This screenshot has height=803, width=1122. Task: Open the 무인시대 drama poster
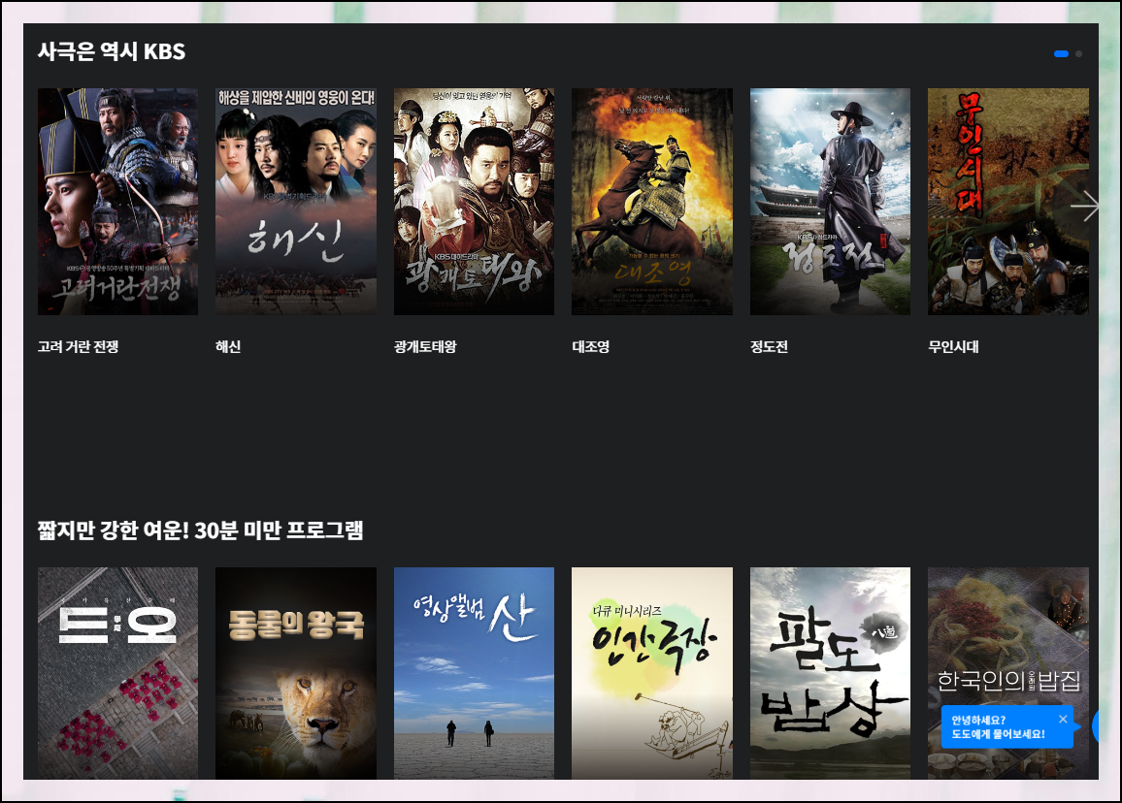tap(1008, 202)
